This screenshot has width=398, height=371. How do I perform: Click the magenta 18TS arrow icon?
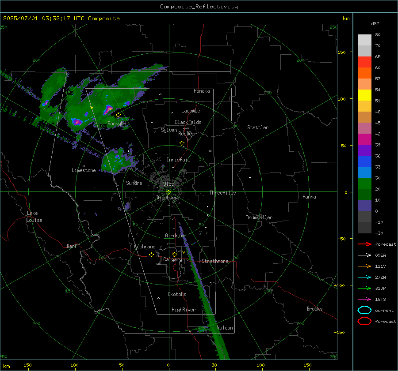coord(364,300)
